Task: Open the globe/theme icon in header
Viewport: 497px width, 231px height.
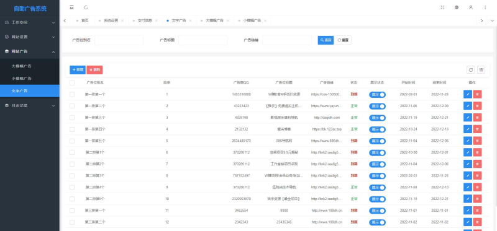Action: [x=457, y=7]
